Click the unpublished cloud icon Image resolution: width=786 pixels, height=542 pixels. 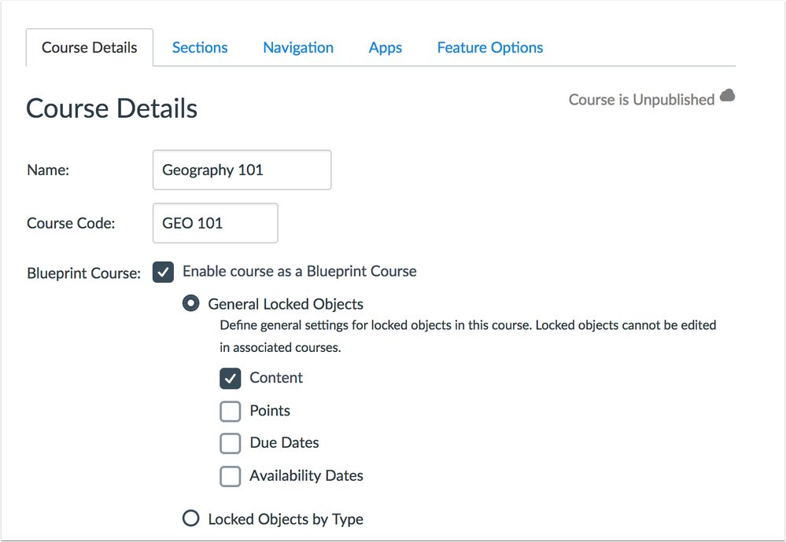[727, 95]
